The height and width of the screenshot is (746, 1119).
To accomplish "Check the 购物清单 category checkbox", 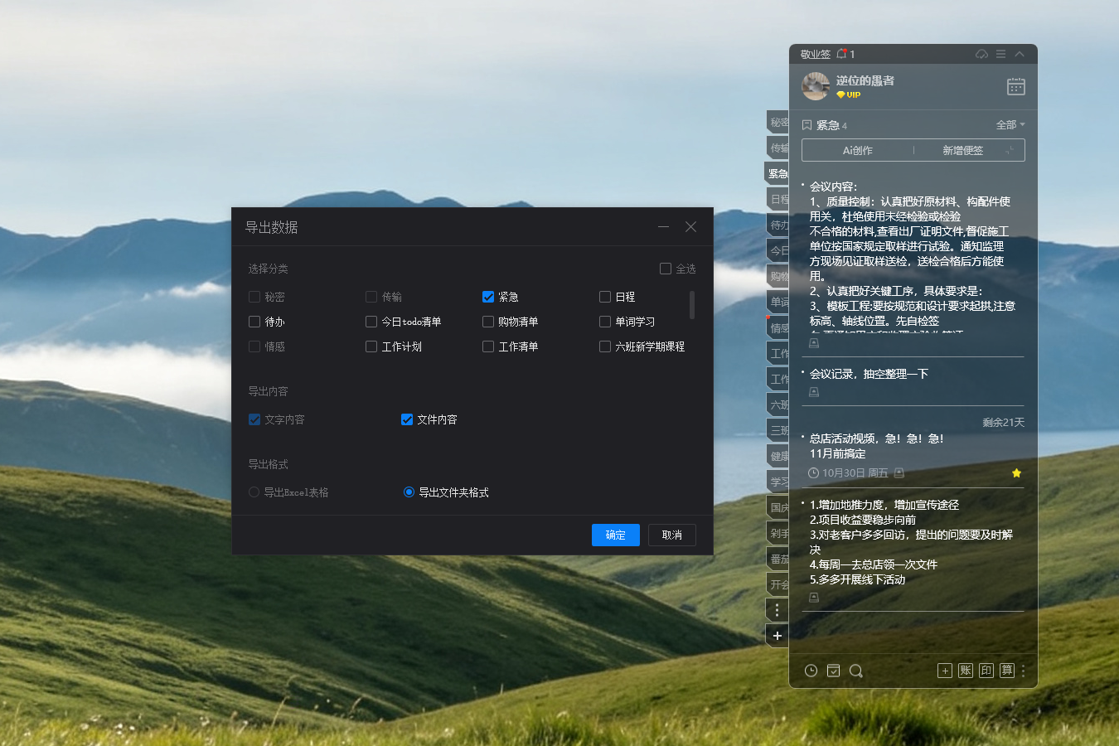I will click(x=488, y=322).
